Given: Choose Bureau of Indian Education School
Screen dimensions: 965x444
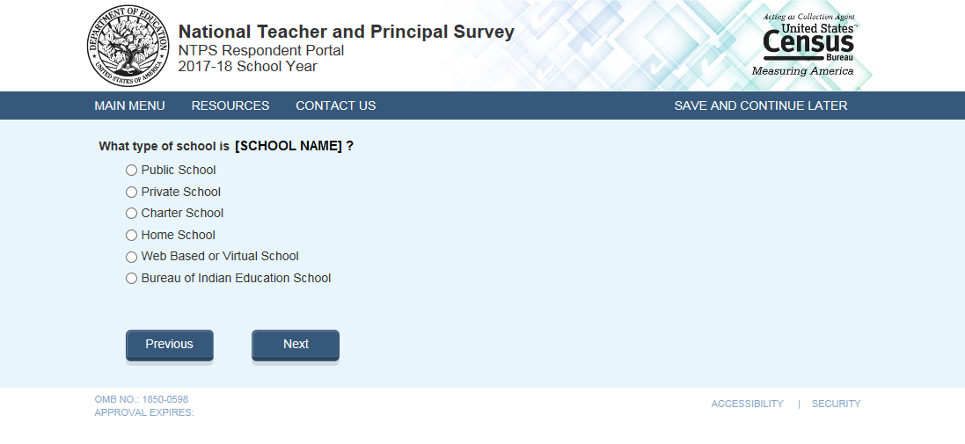Looking at the screenshot, I should (132, 279).
